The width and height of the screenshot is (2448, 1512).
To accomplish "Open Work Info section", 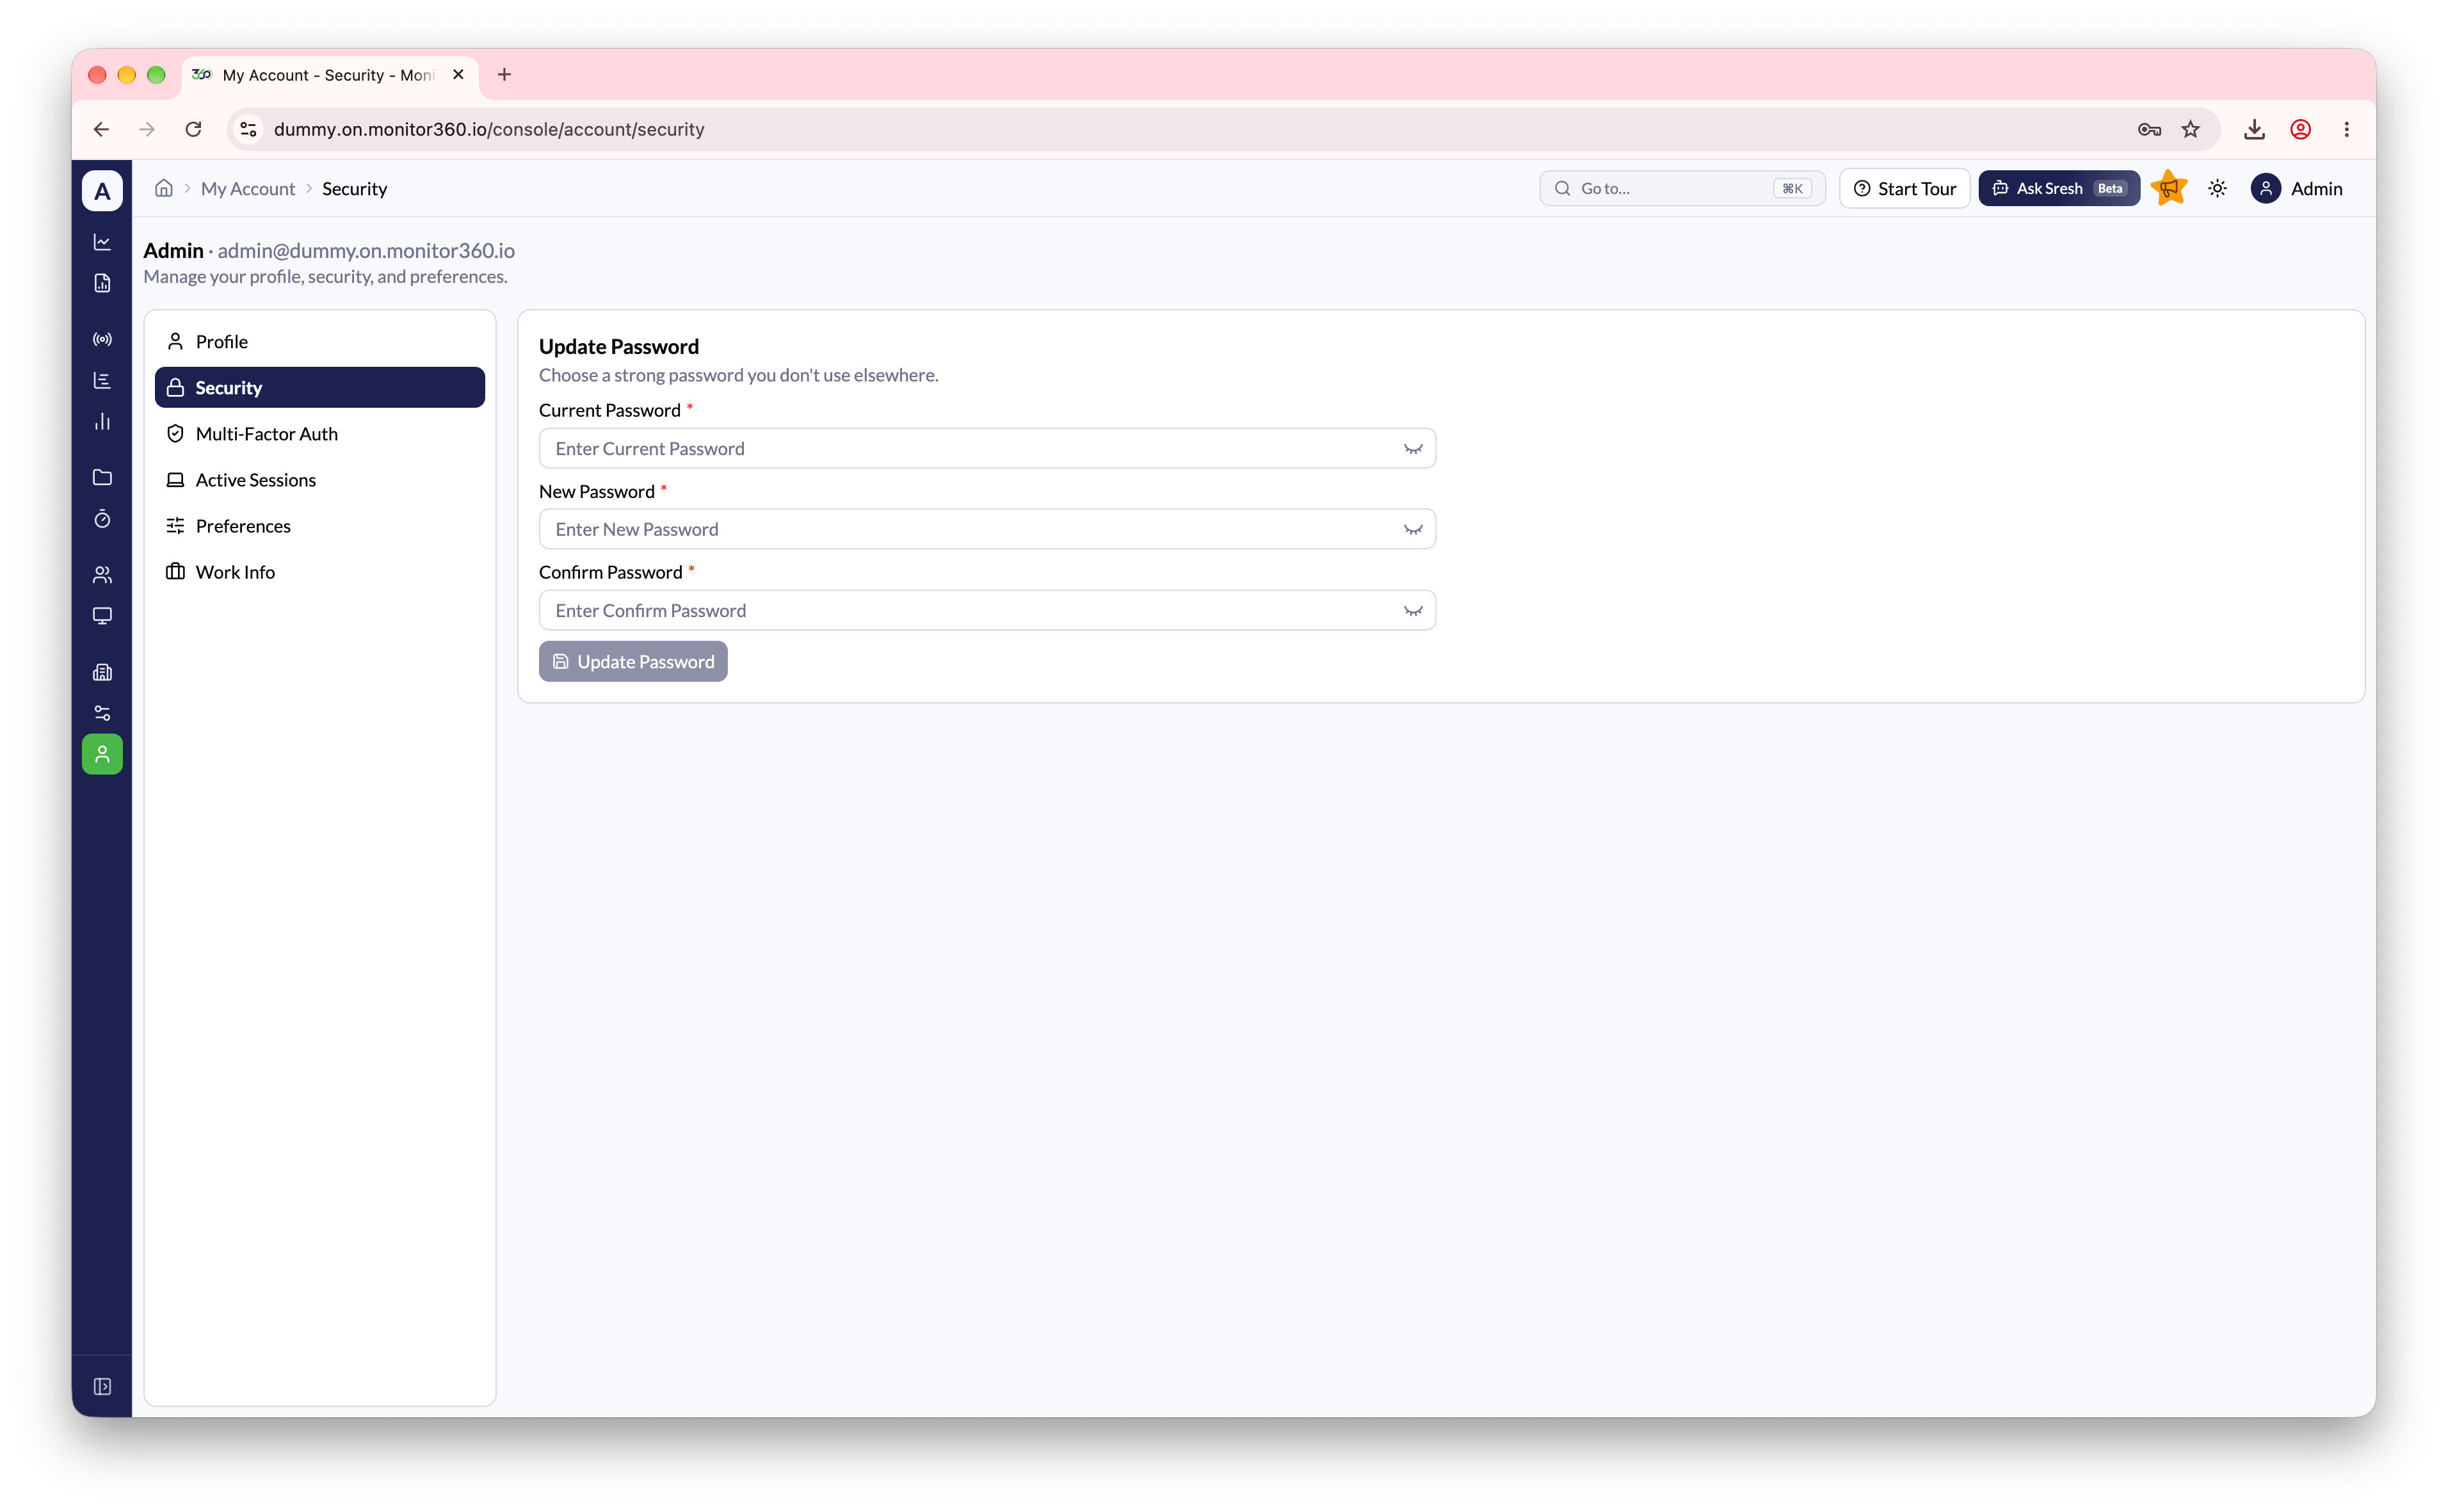I will pyautogui.click(x=320, y=571).
